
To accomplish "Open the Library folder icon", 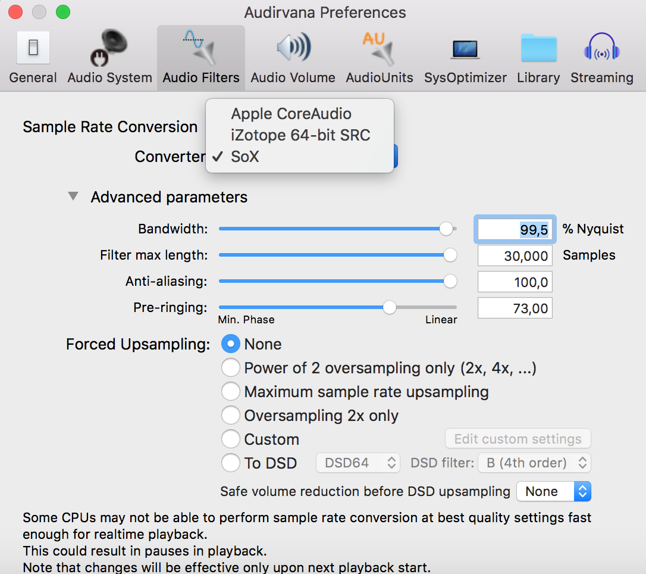I will 538,48.
